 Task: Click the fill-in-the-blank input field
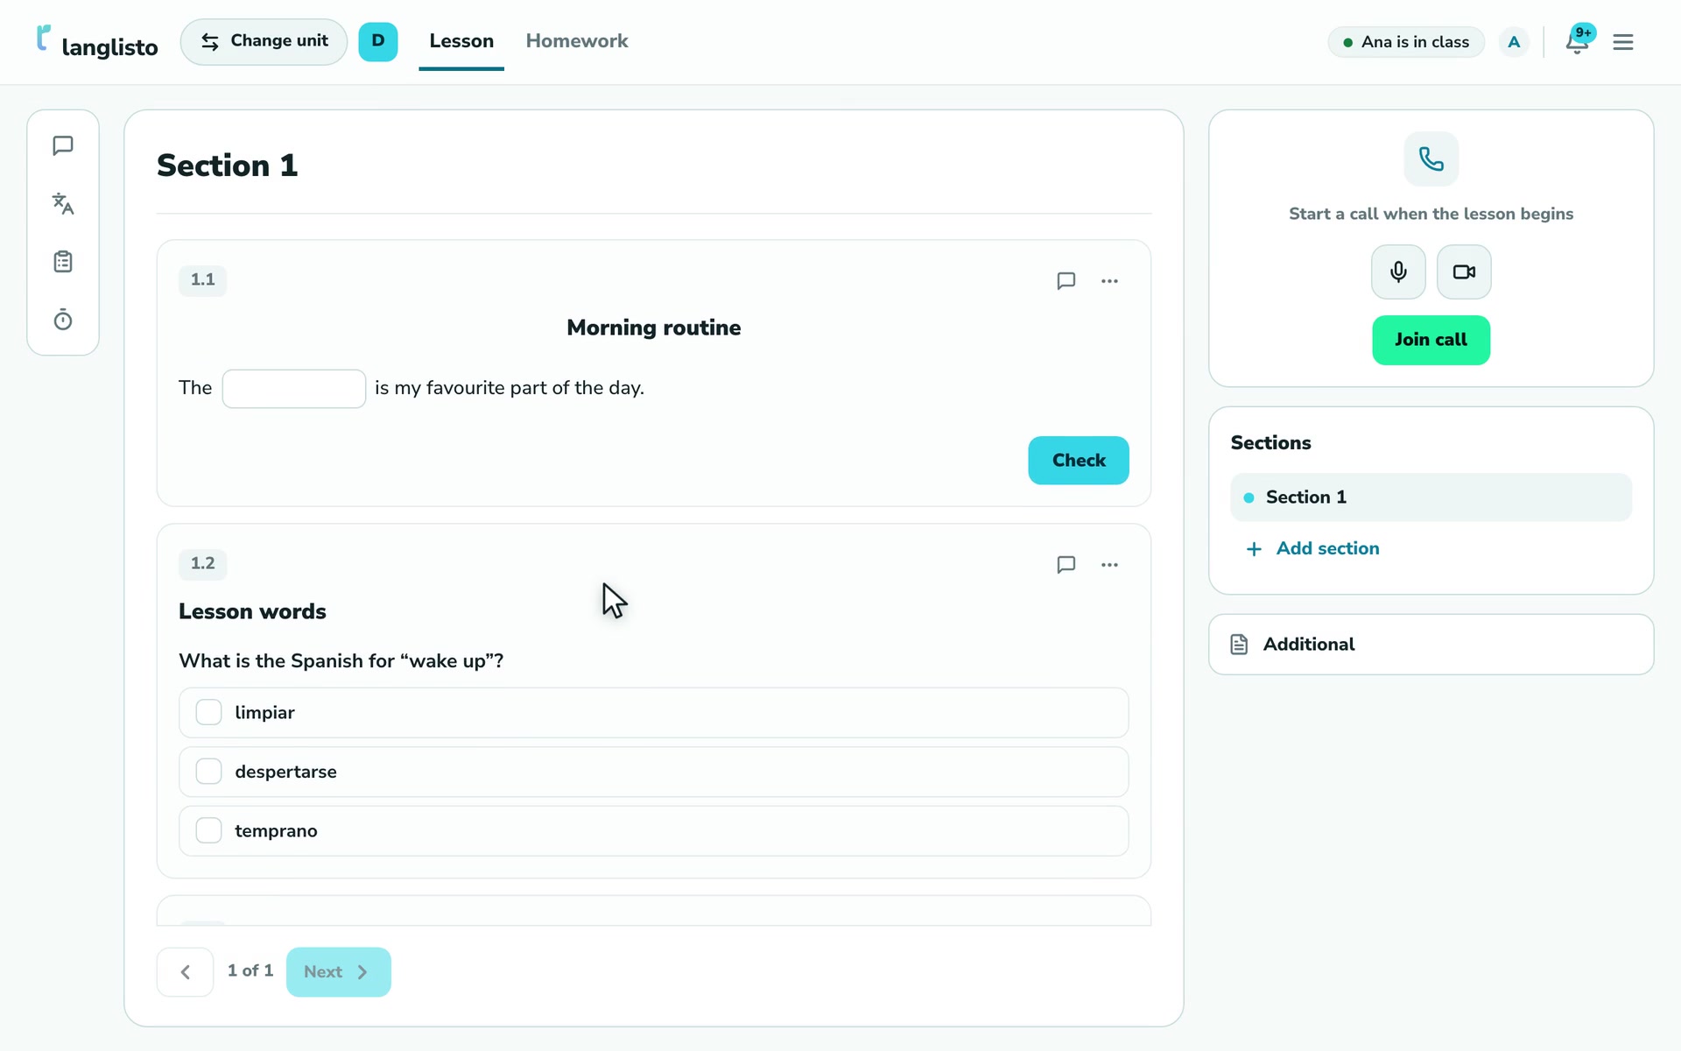point(294,388)
